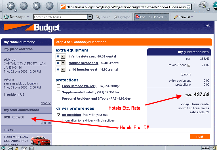Expand the taxes & fees plus icon
217x150 pixels.
coord(189,65)
